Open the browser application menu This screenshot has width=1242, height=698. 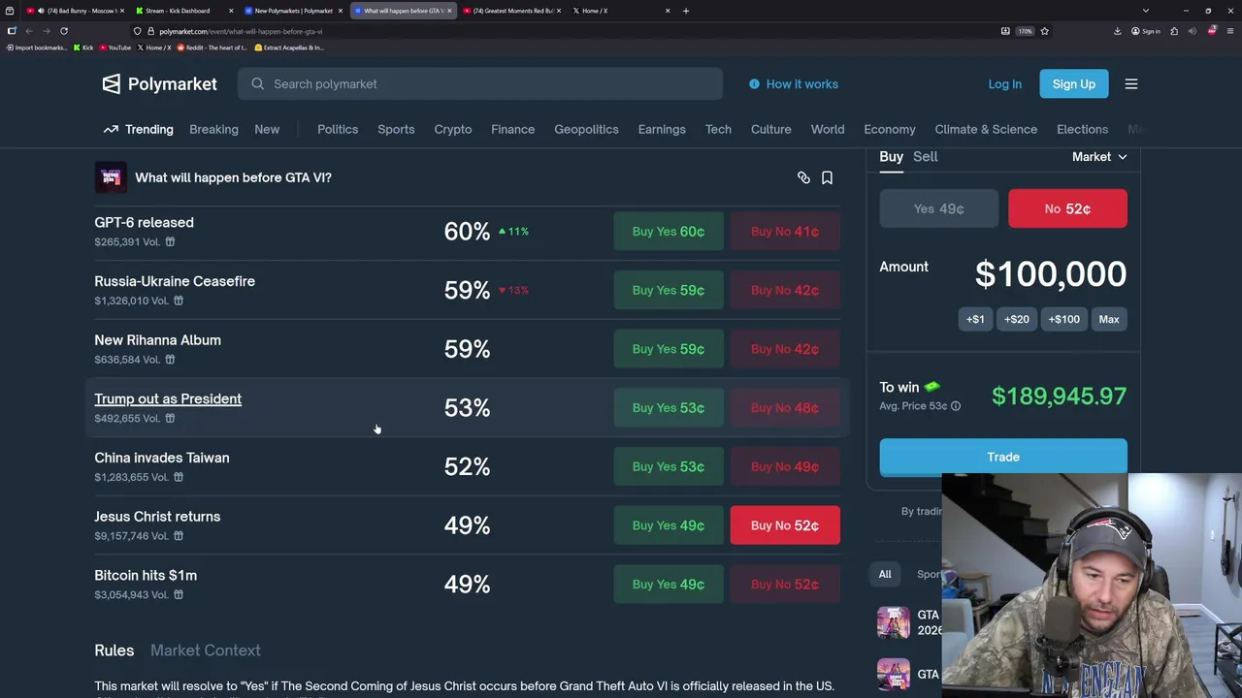pyautogui.click(x=1229, y=31)
